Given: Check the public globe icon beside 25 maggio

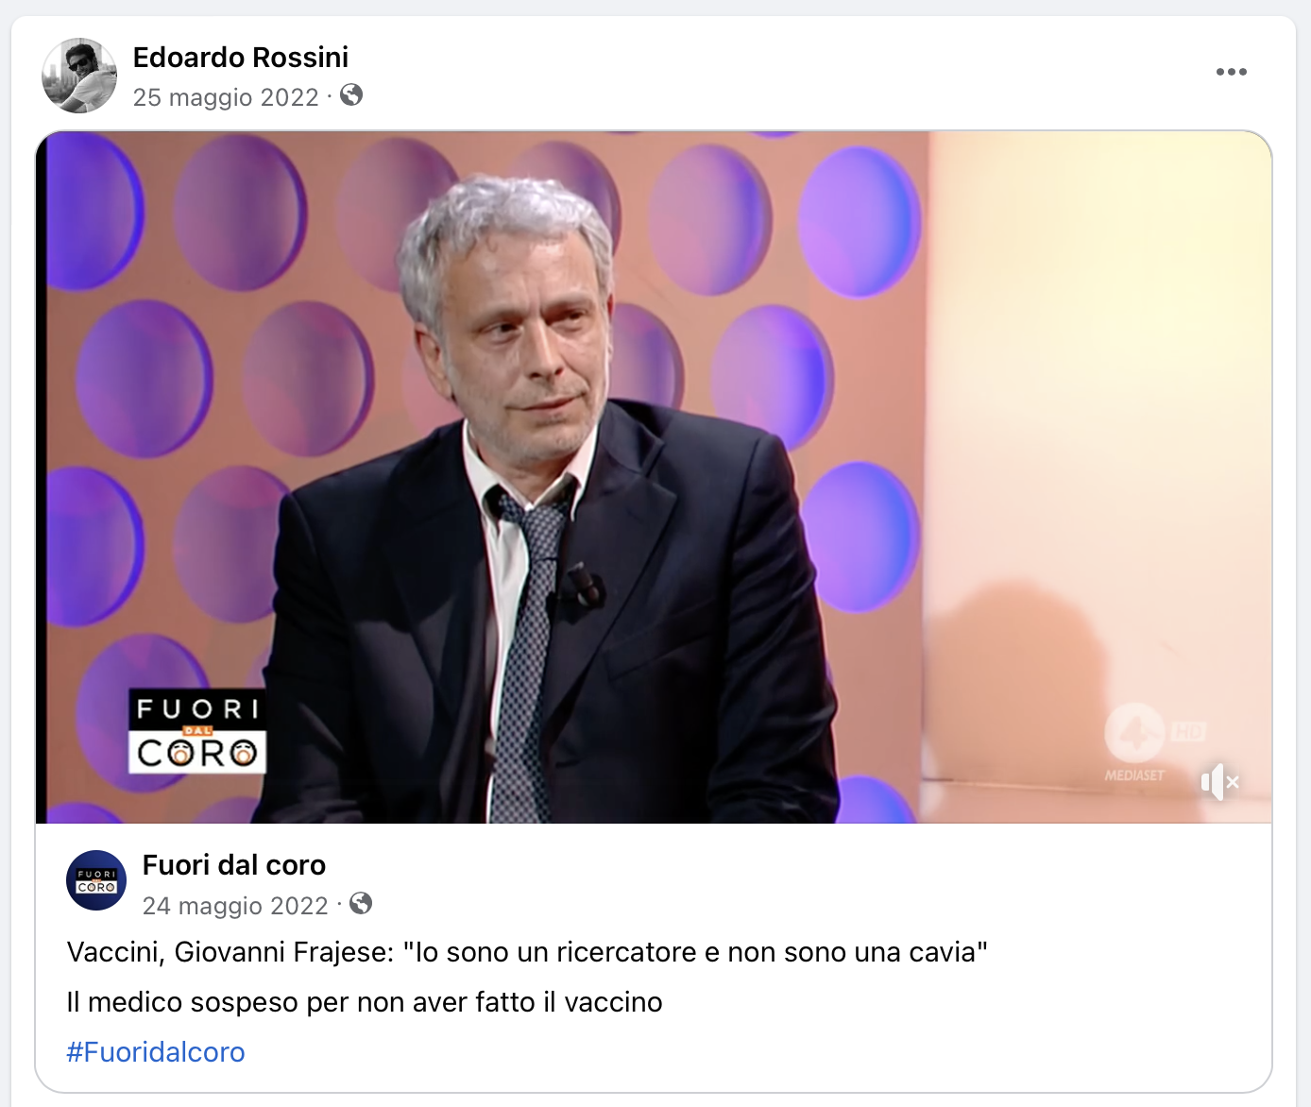Looking at the screenshot, I should [351, 95].
